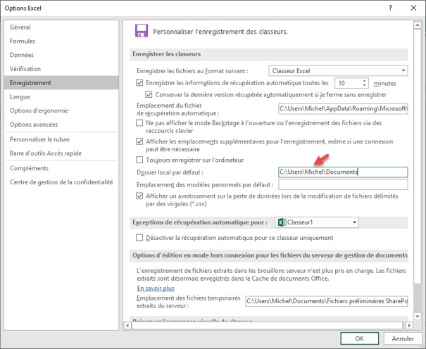Enable 'Toujours enregistrer sur l'ordinateur' checkbox
This screenshot has height=349, width=426.
point(139,159)
